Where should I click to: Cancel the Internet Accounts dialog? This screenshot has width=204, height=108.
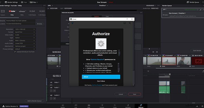coord(121,94)
